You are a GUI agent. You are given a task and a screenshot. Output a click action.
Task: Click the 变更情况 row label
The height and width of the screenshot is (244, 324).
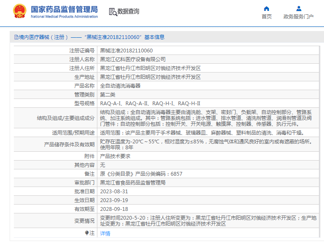click(84, 221)
